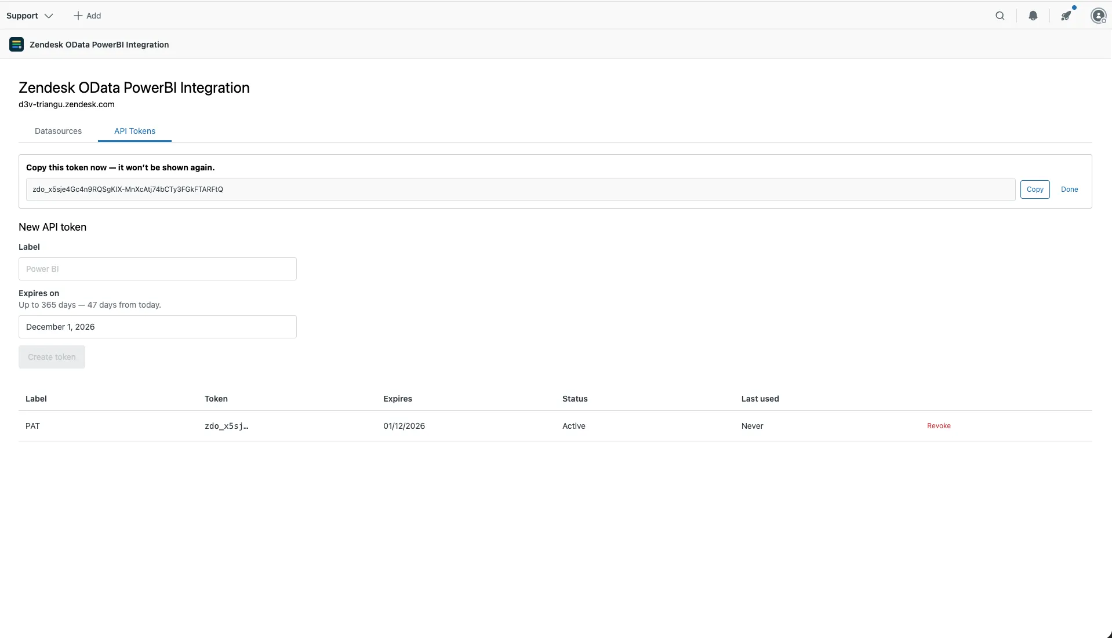Click Done to dismiss token notice

click(x=1069, y=189)
